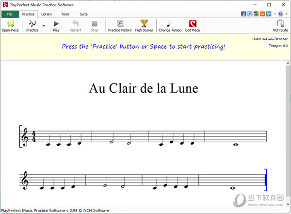Image resolution: width=291 pixels, height=214 pixels.
Task: Open the Tools tab
Action: pos(65,14)
